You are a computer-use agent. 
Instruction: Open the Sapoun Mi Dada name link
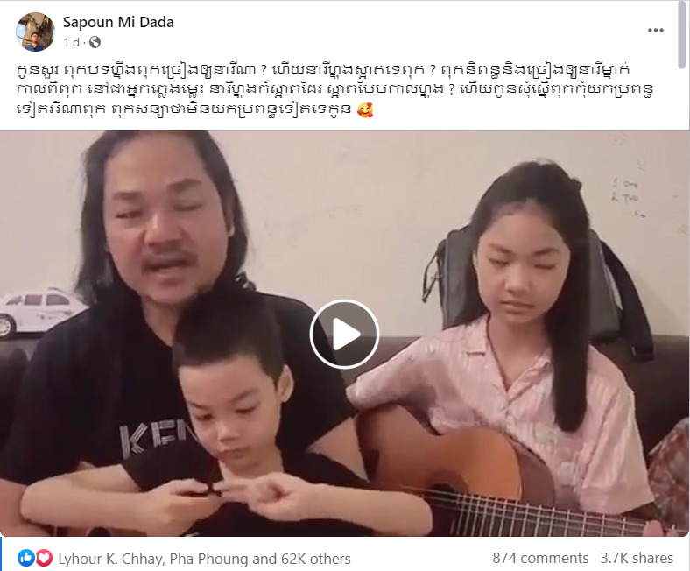coord(118,22)
